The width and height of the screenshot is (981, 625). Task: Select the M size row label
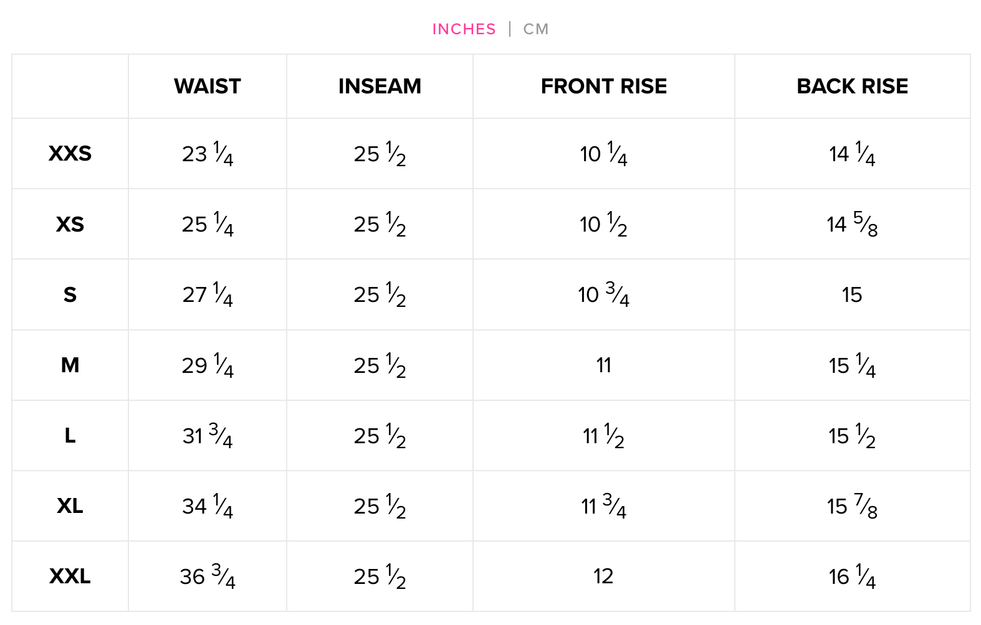tap(70, 365)
